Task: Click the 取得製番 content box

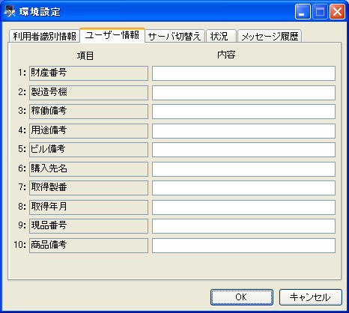Action: [243, 188]
